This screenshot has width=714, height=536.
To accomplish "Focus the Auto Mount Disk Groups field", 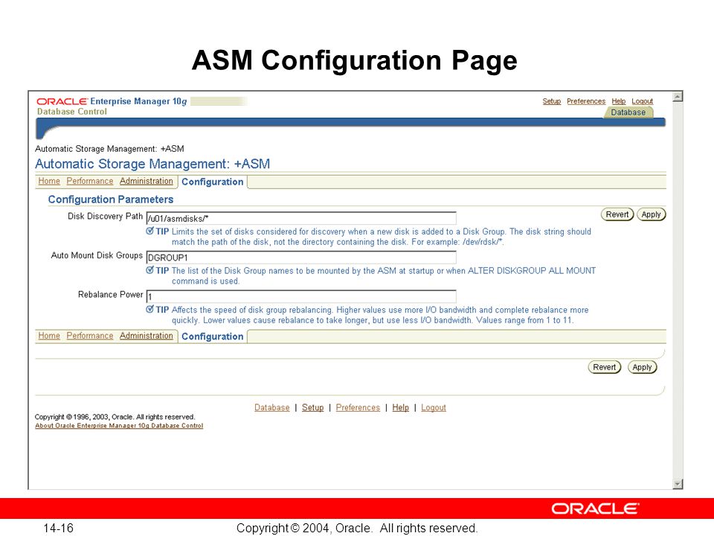I will click(301, 258).
